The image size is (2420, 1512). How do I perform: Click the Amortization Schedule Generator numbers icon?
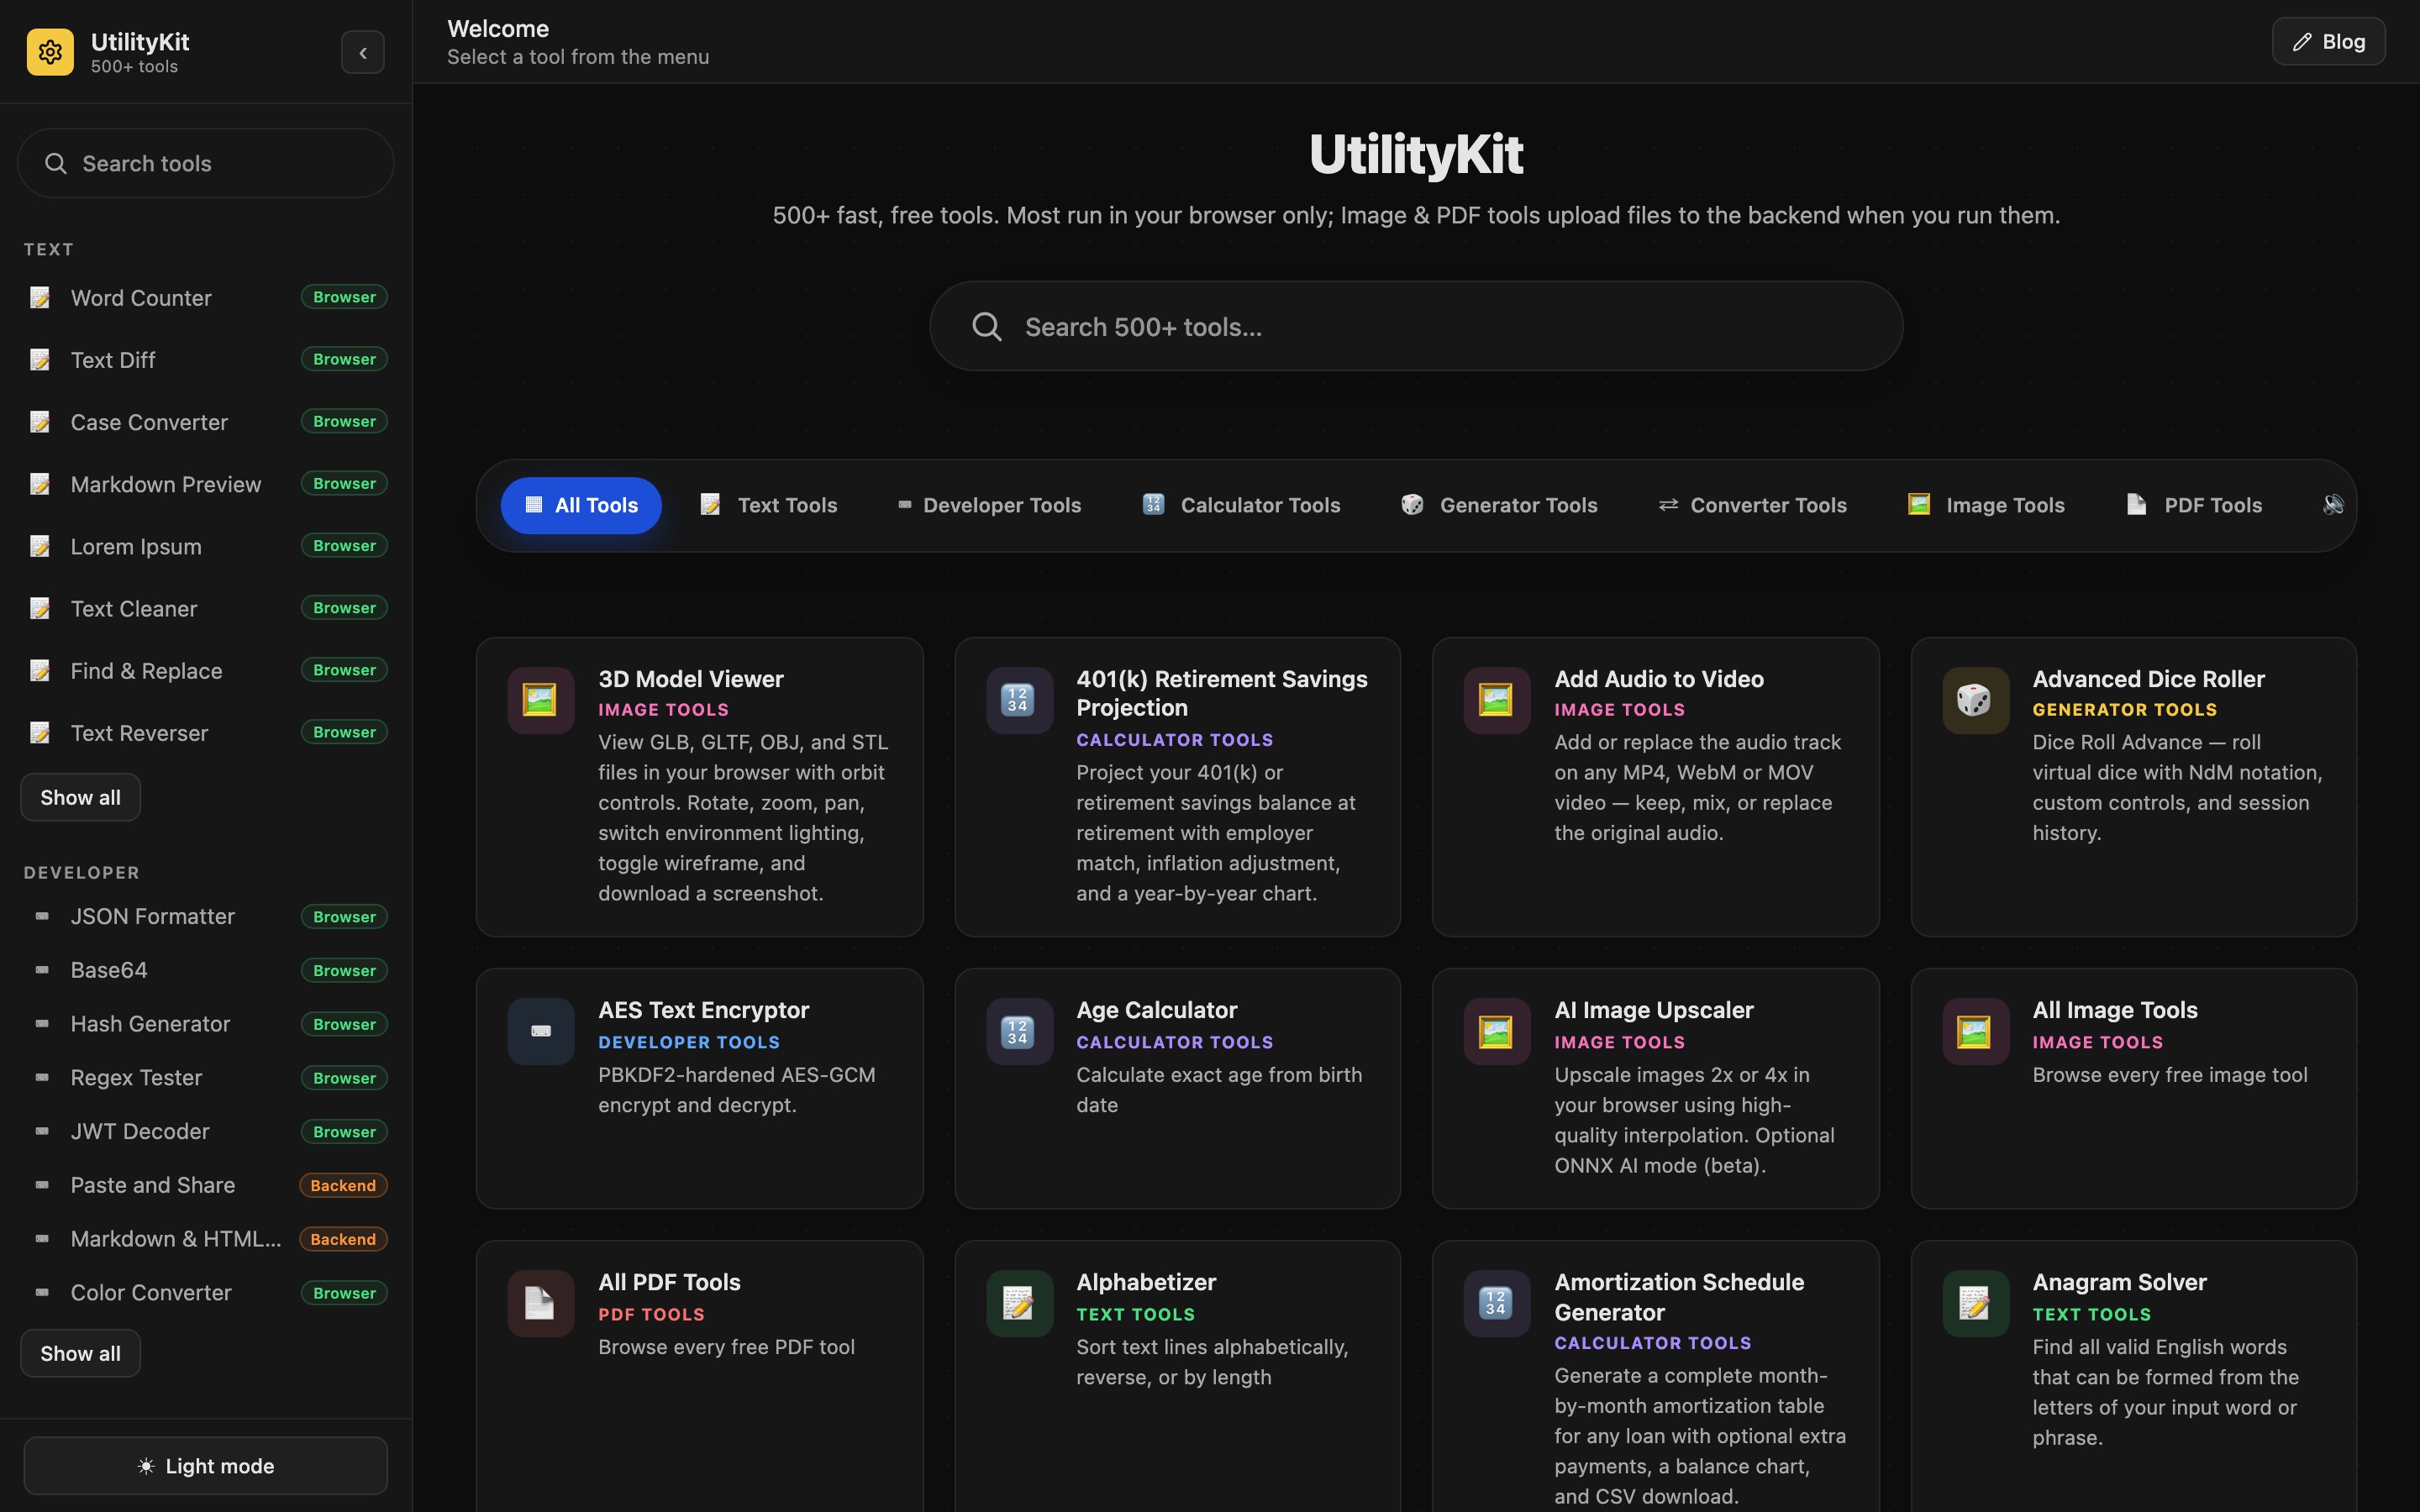point(1496,1303)
